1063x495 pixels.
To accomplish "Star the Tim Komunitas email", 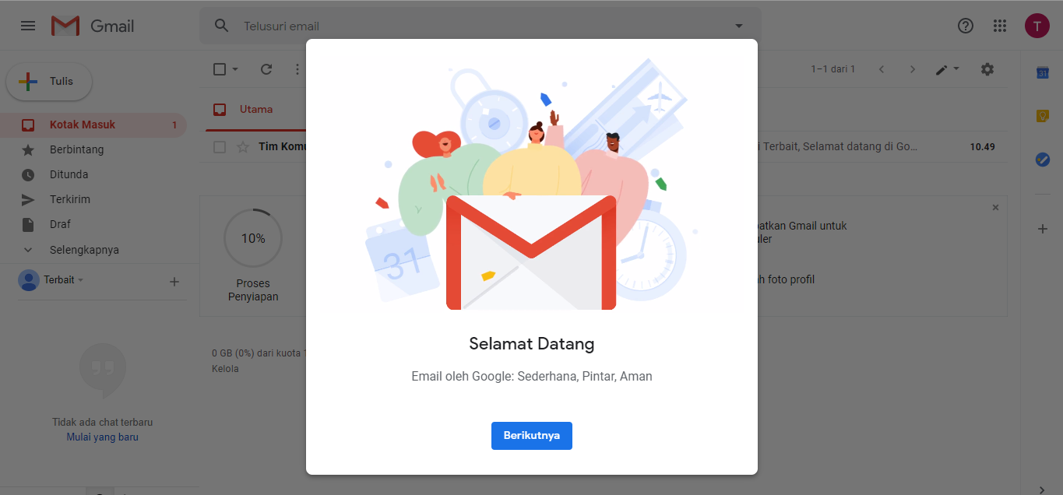I will pyautogui.click(x=242, y=146).
